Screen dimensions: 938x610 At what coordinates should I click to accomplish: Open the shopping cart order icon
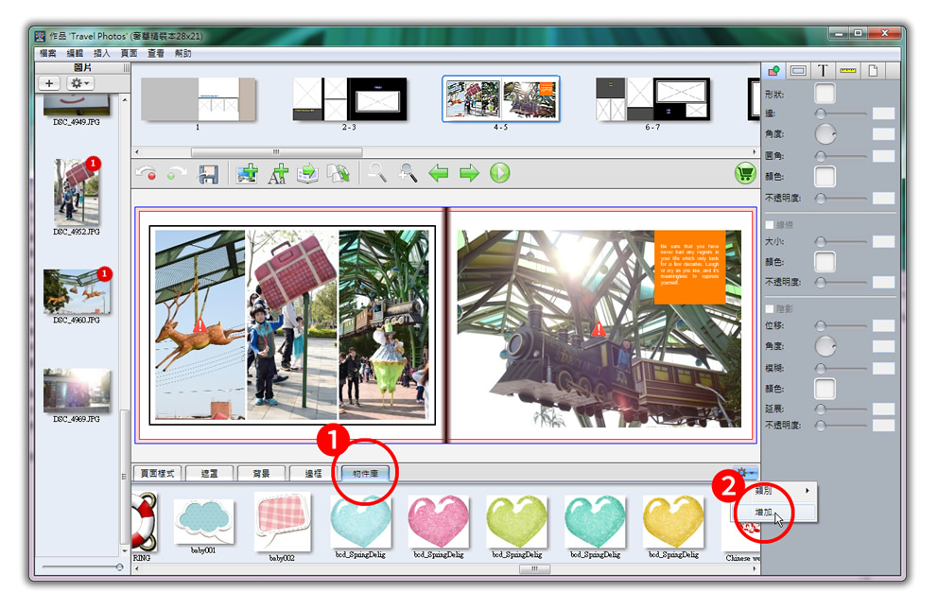coord(745,173)
